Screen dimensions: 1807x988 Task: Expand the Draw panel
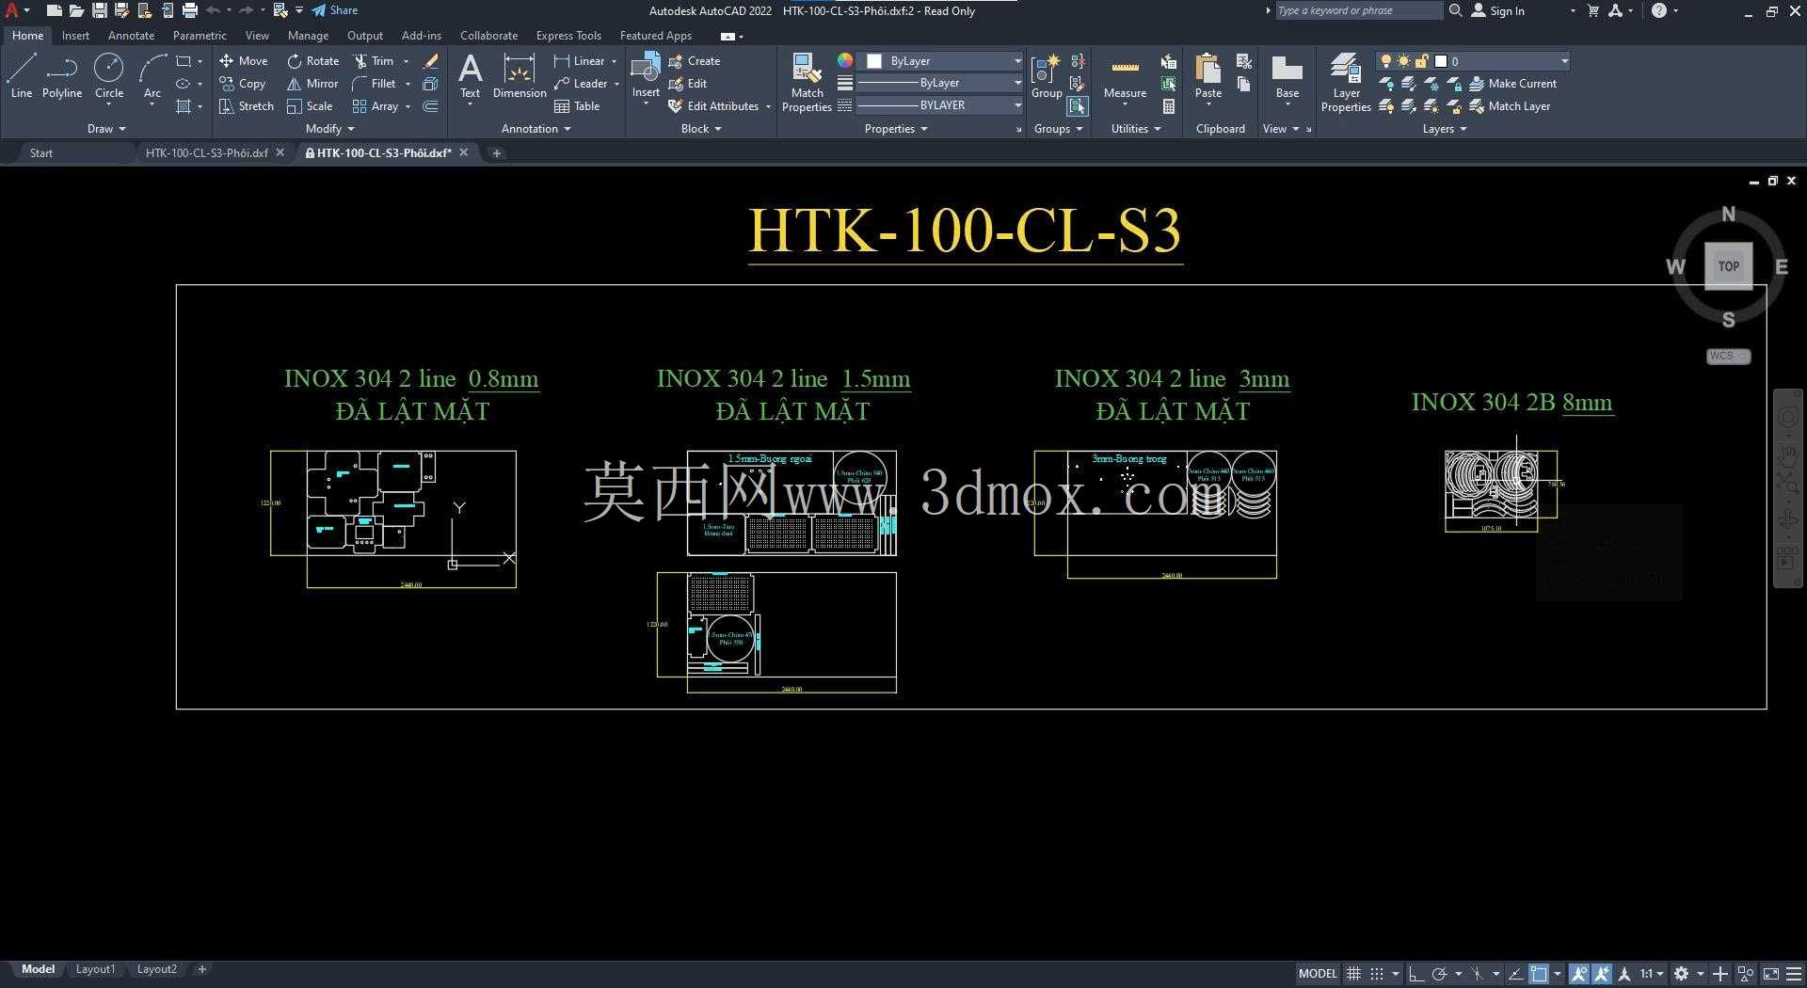105,129
